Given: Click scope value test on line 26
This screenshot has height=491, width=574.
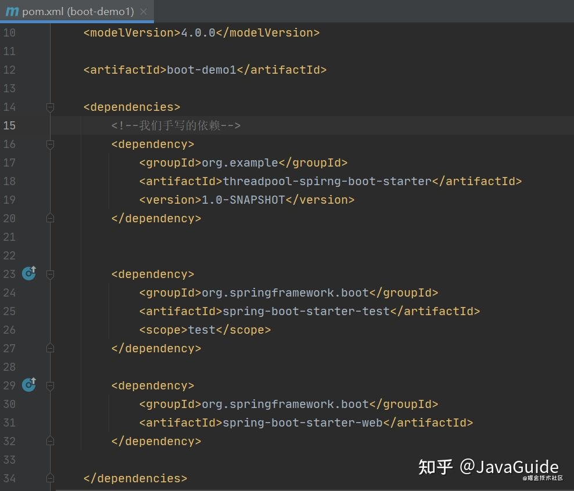Looking at the screenshot, I should click(202, 330).
